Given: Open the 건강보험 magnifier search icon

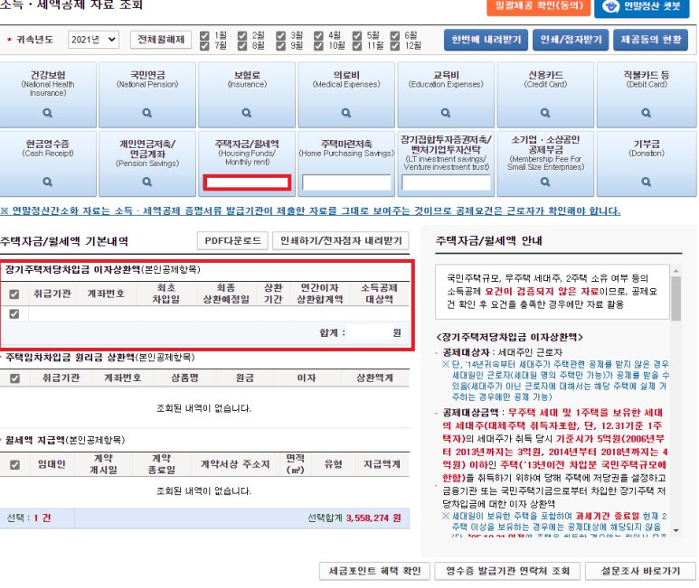Looking at the screenshot, I should coord(47,113).
